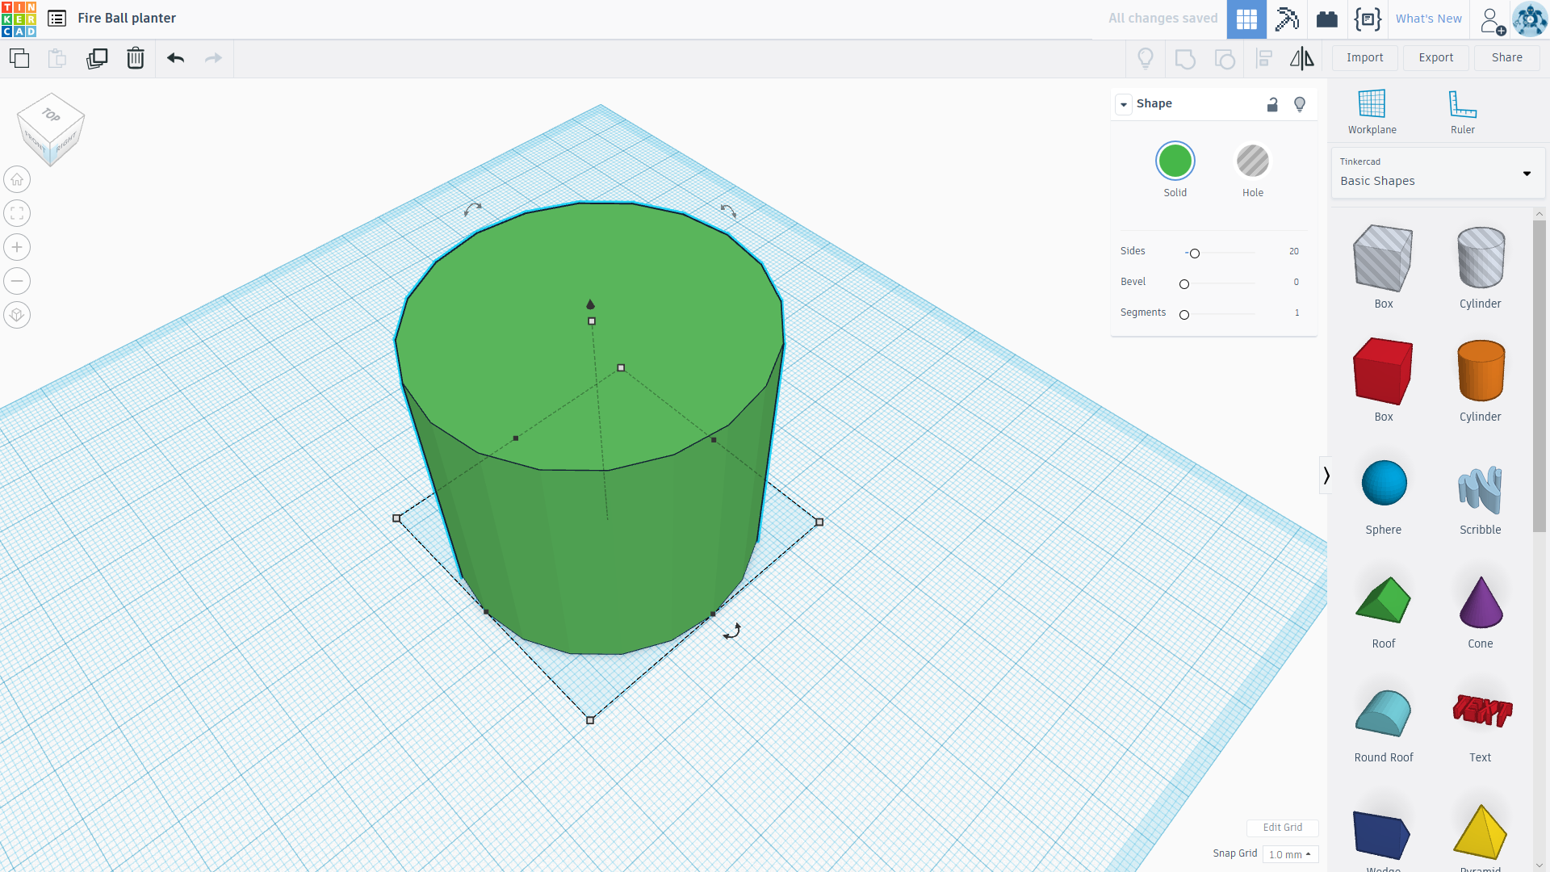
Task: Click the Import button
Action: [x=1364, y=57]
